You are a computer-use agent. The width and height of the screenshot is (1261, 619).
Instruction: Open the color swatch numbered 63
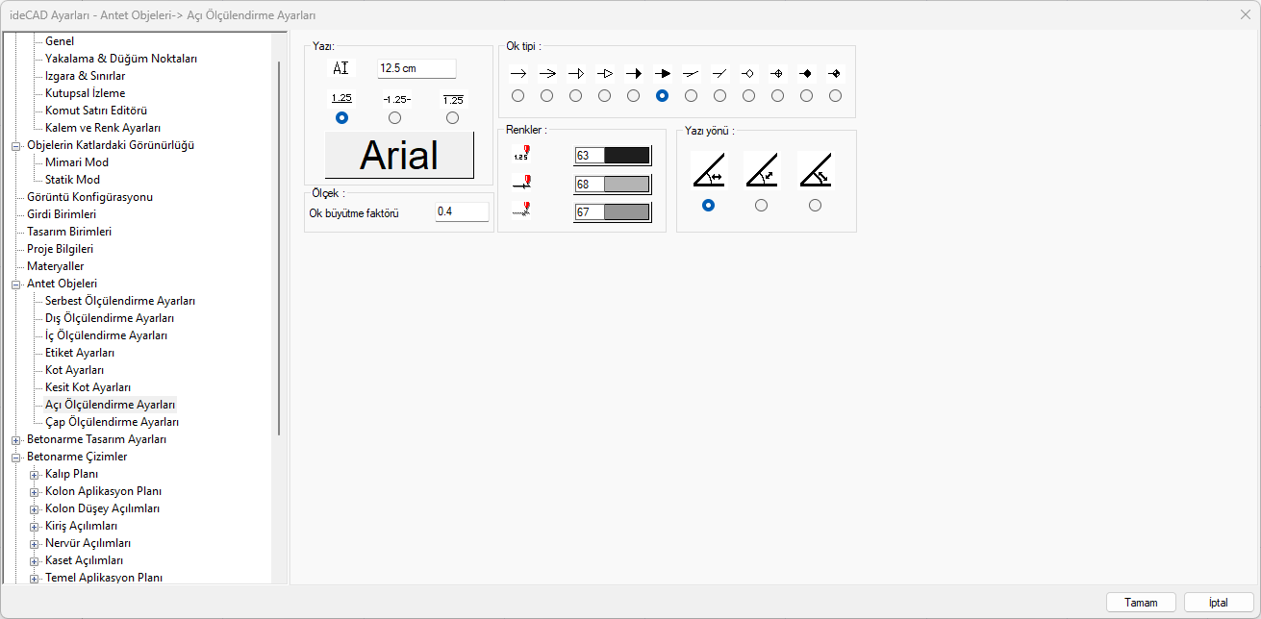click(x=626, y=156)
